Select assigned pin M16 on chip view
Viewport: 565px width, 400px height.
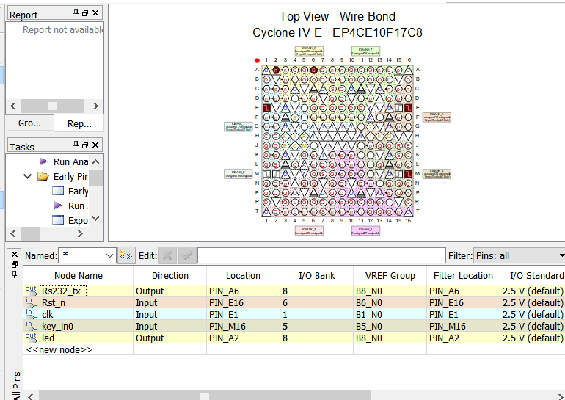(408, 174)
